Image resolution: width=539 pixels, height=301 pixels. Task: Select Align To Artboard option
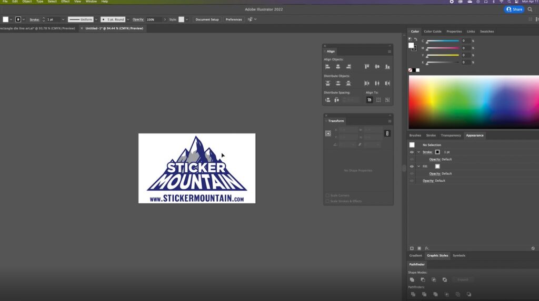click(369, 100)
